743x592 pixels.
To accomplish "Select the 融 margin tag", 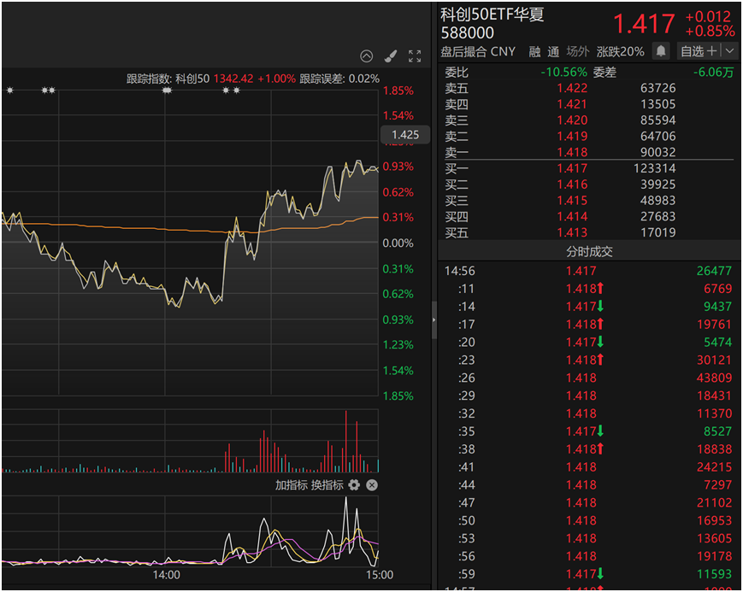I will click(x=534, y=51).
